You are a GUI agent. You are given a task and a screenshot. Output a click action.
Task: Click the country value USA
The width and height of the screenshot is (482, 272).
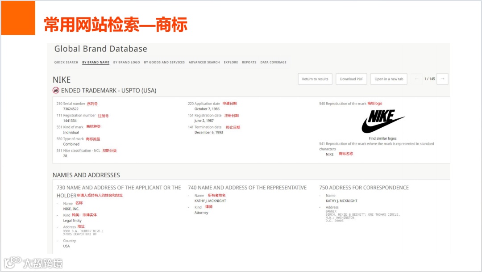66,246
